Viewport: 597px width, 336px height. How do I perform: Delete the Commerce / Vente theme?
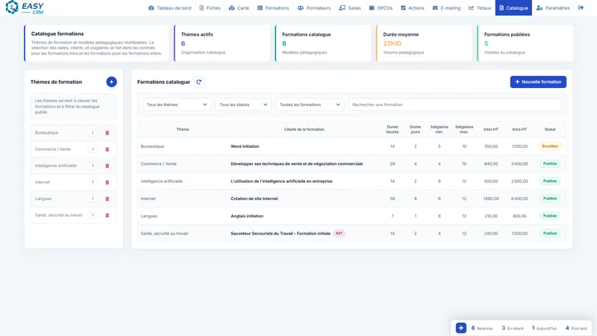[x=107, y=149]
